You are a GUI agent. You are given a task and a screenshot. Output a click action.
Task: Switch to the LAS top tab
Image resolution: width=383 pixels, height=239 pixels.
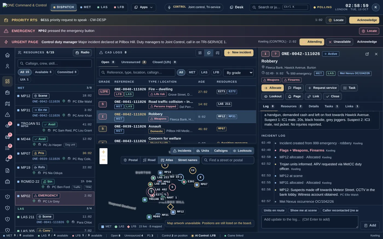click(x=103, y=7)
